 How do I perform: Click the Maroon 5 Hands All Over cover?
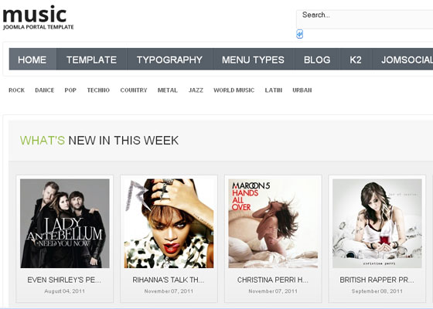[x=273, y=223]
